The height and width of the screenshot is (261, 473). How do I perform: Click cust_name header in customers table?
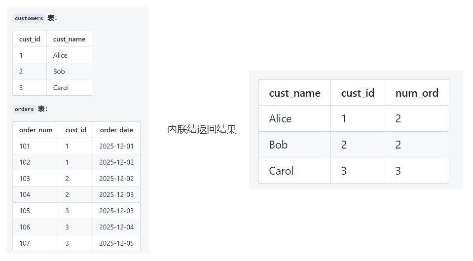coord(69,39)
